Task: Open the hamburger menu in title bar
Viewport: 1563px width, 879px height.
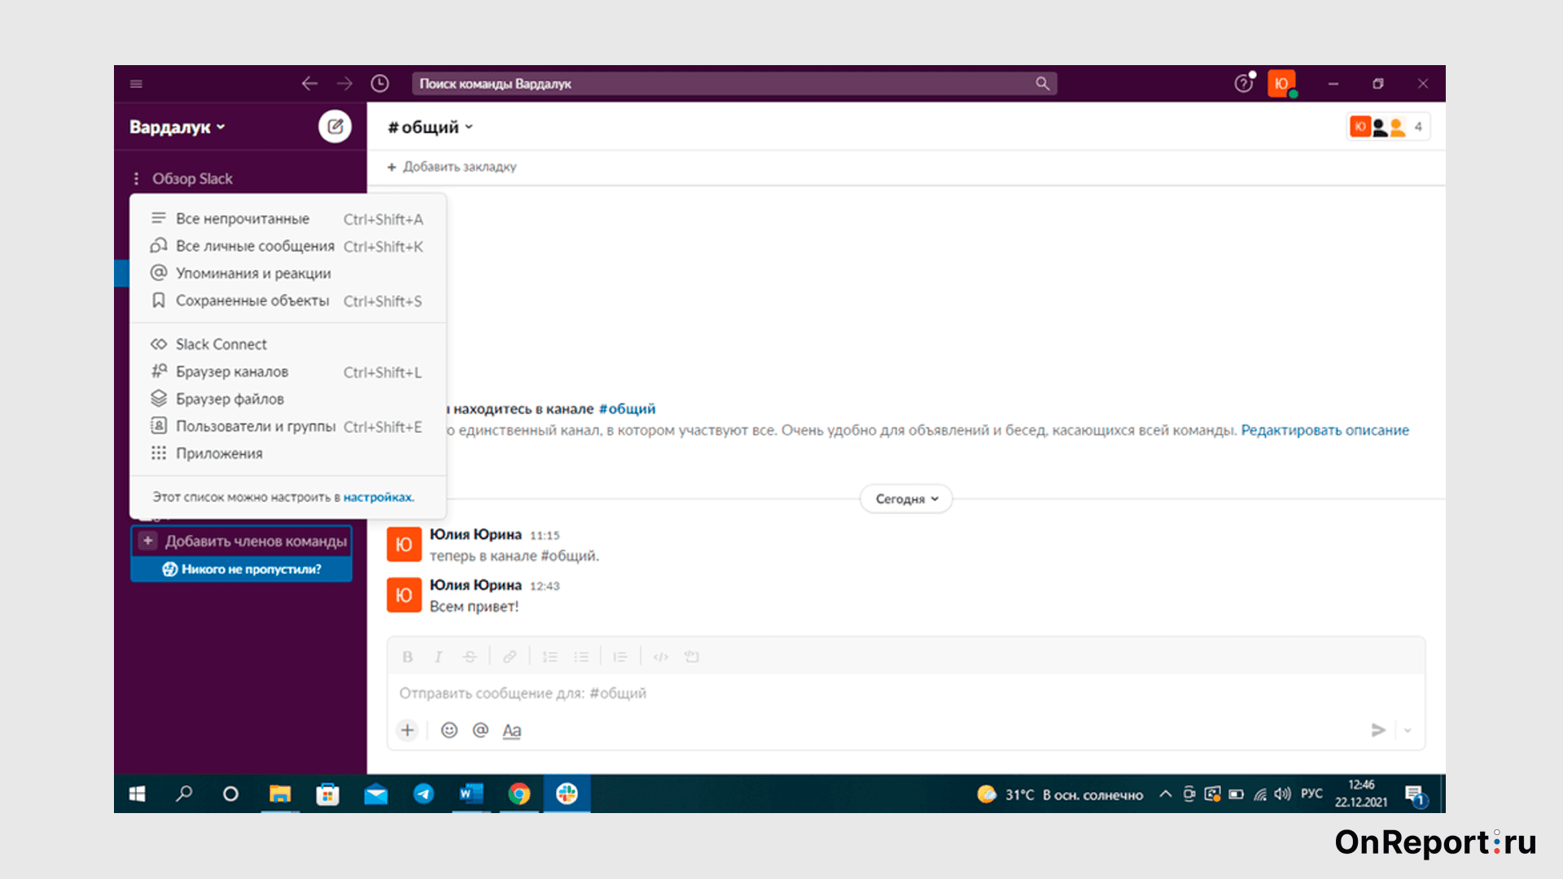Action: [136, 84]
